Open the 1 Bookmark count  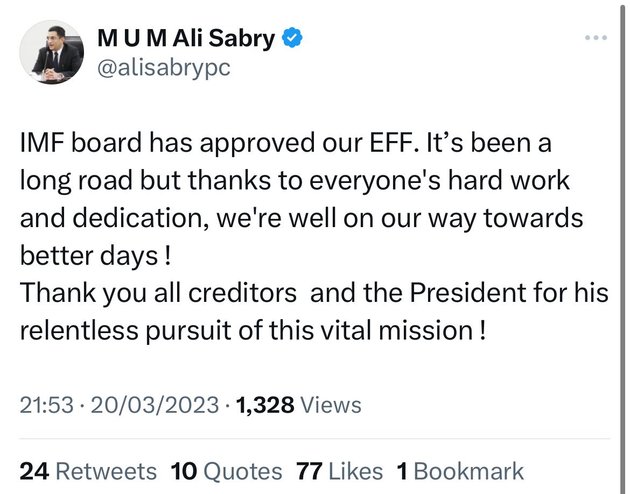[x=460, y=471]
